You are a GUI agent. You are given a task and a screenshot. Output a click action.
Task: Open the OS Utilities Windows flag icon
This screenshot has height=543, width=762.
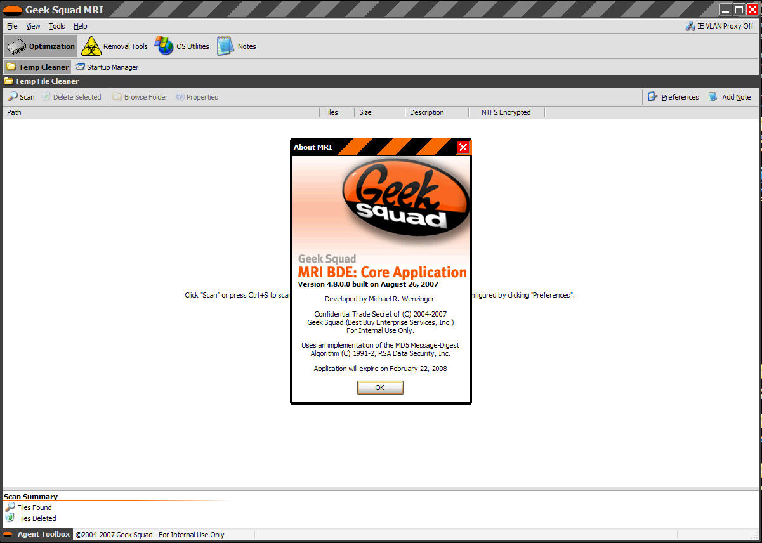[x=182, y=46]
